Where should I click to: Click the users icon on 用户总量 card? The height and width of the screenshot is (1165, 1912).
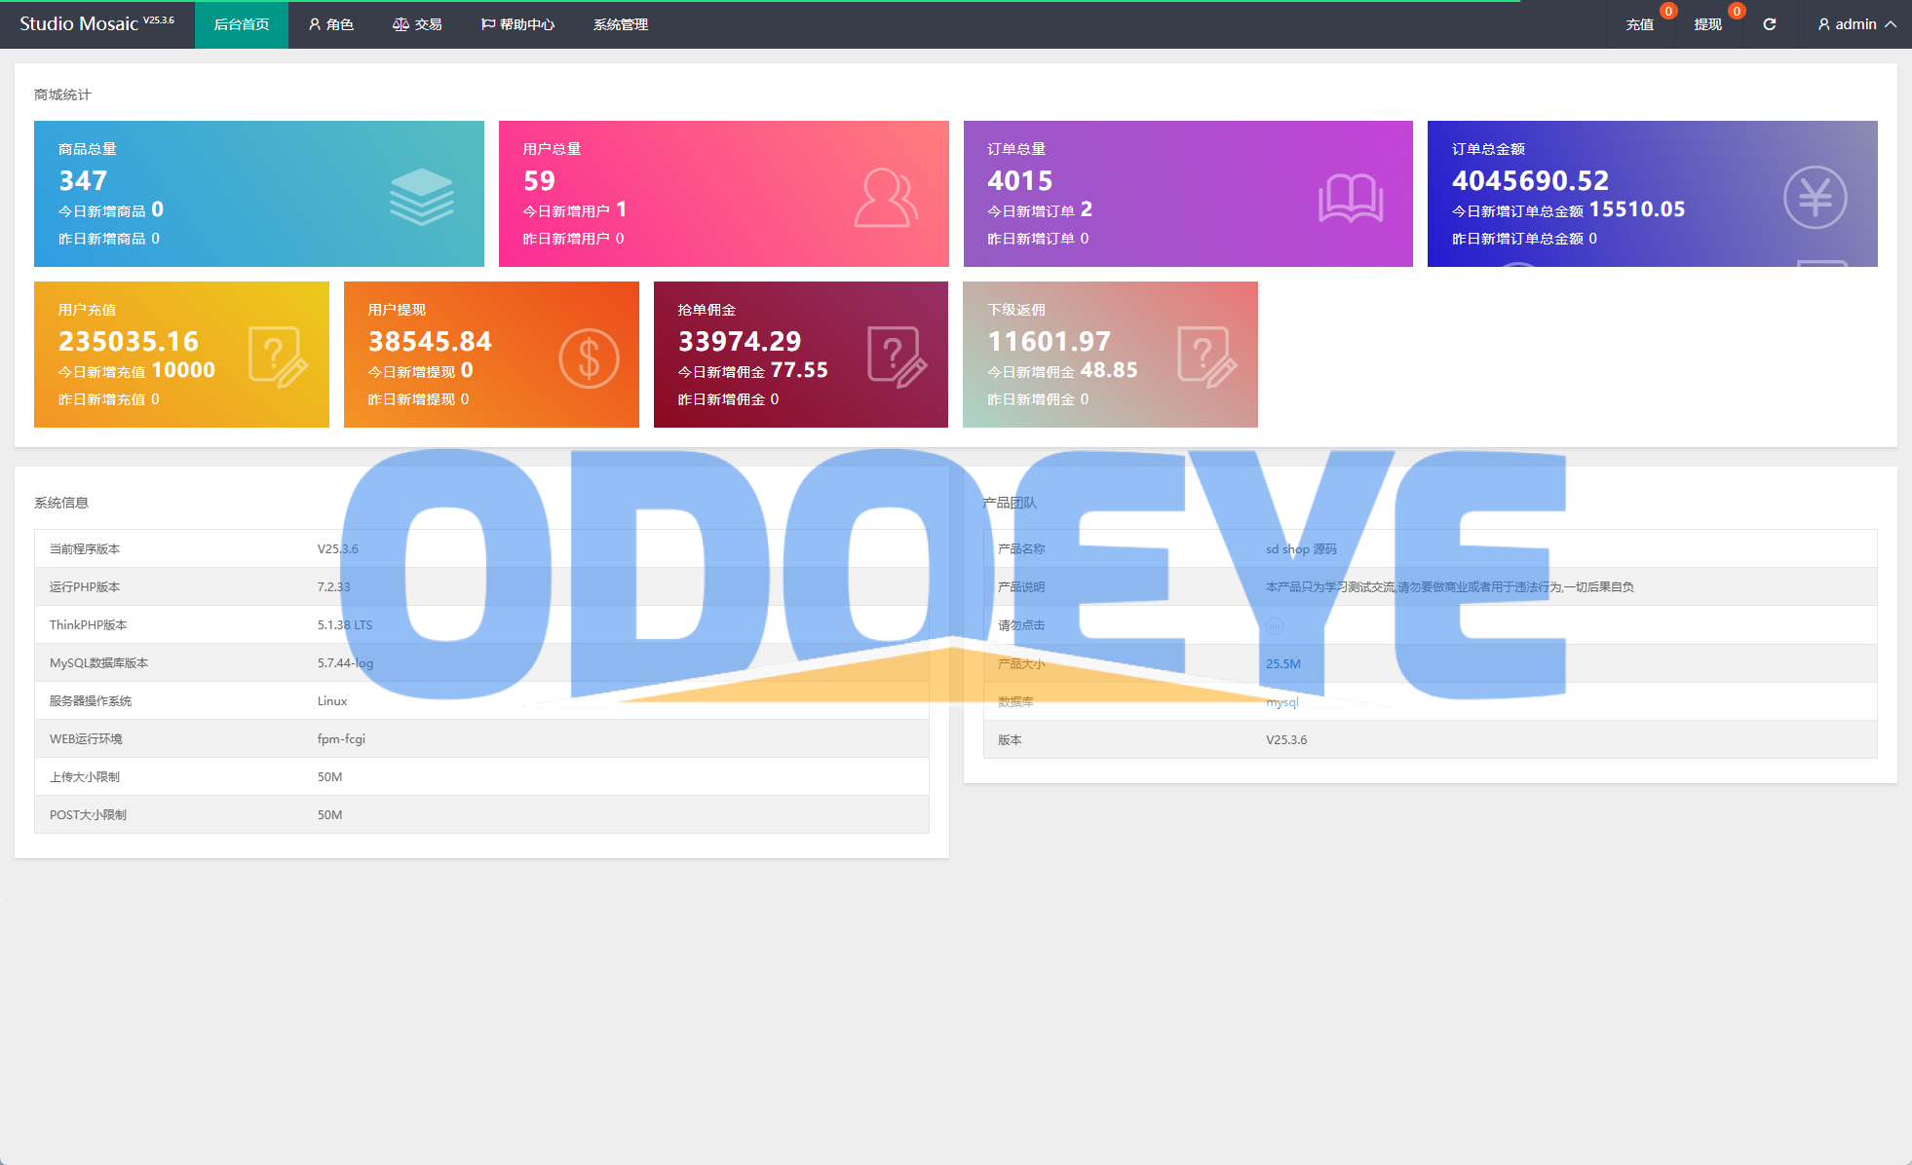pyautogui.click(x=885, y=198)
